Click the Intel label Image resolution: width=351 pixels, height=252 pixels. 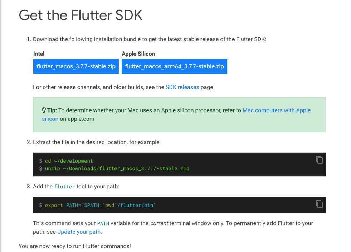pyautogui.click(x=39, y=54)
